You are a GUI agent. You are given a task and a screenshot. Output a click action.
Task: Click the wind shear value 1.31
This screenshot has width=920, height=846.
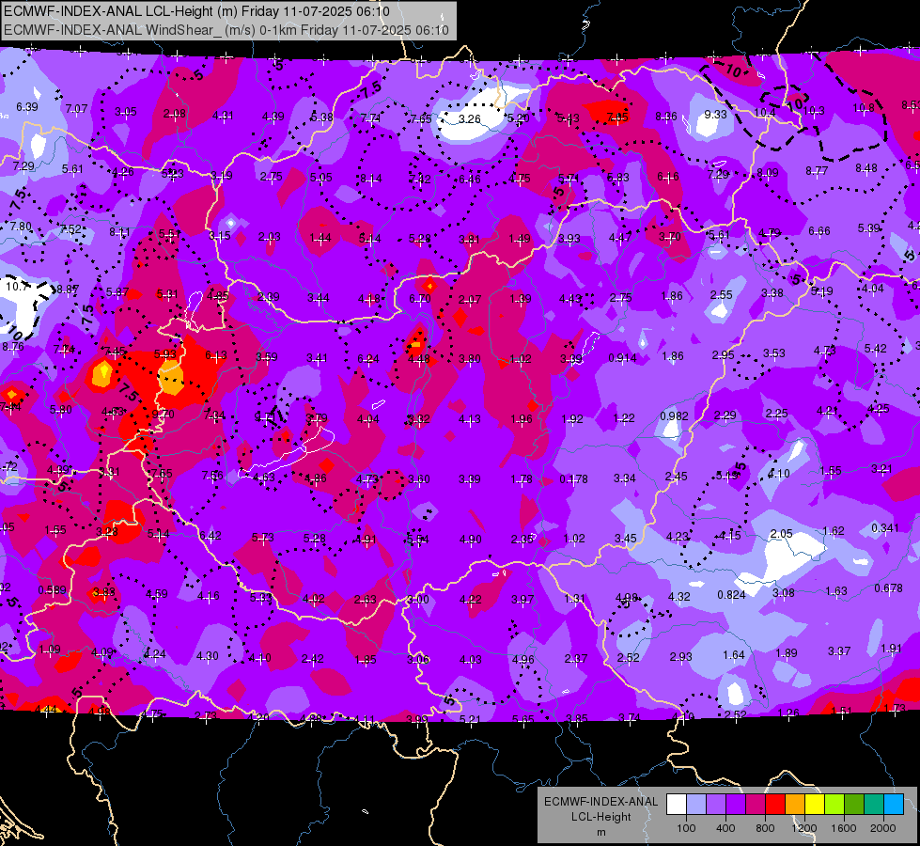(x=575, y=599)
